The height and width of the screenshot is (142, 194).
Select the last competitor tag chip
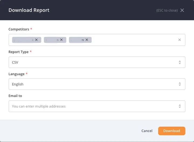pos(77,40)
